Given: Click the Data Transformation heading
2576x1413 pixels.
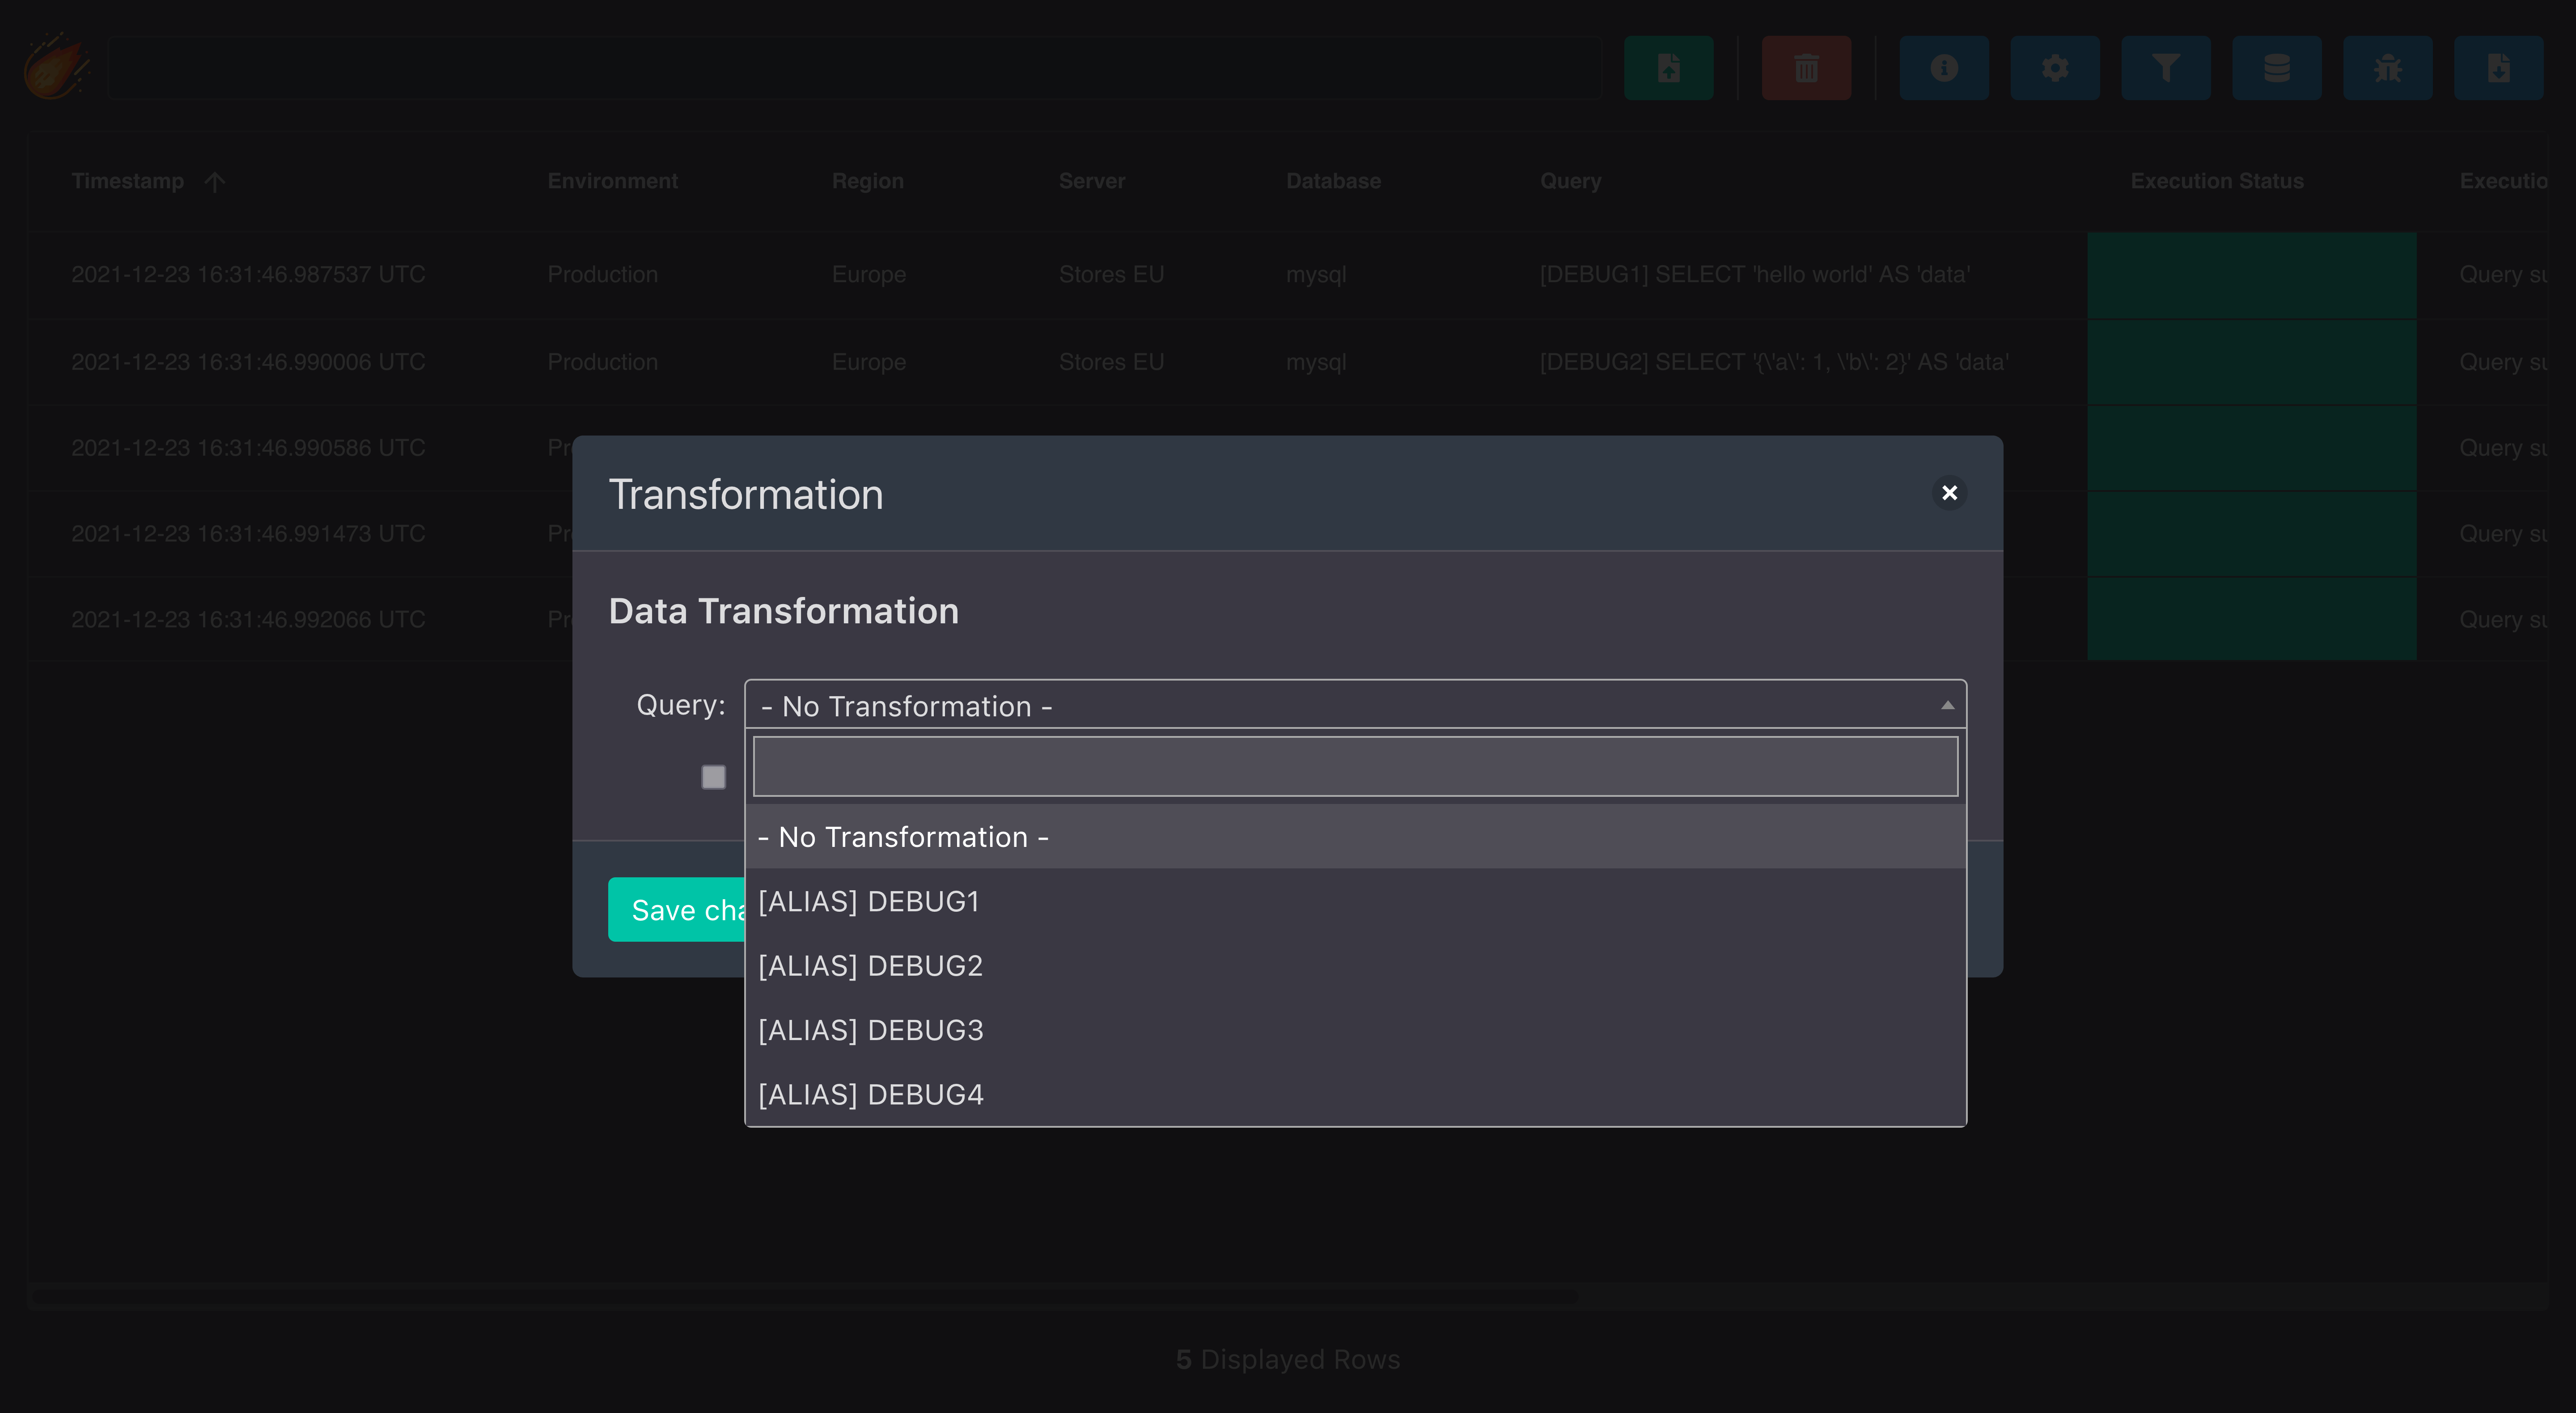Looking at the screenshot, I should [783, 610].
